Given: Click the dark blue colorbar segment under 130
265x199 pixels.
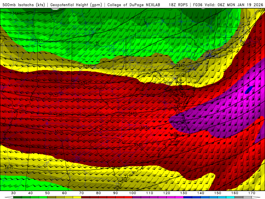Looking at the screenshot, I should (188, 197).
